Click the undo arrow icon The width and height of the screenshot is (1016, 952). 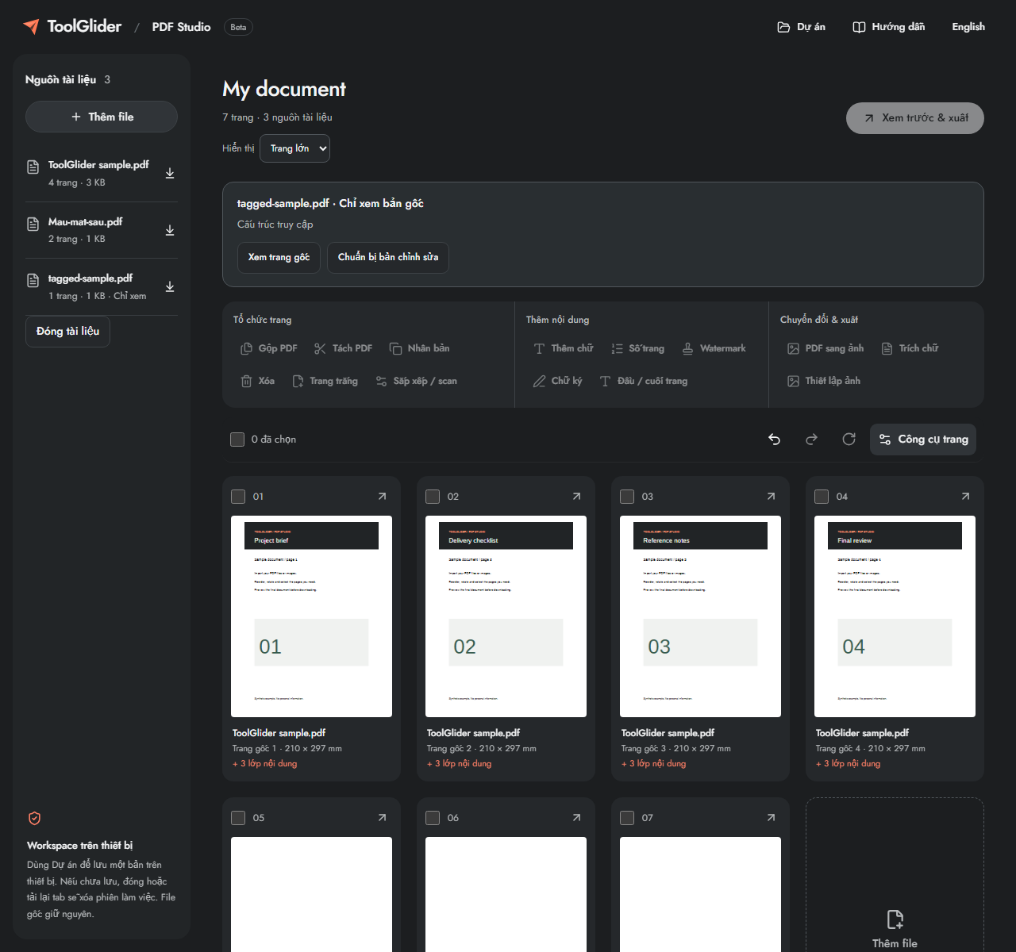(x=775, y=440)
